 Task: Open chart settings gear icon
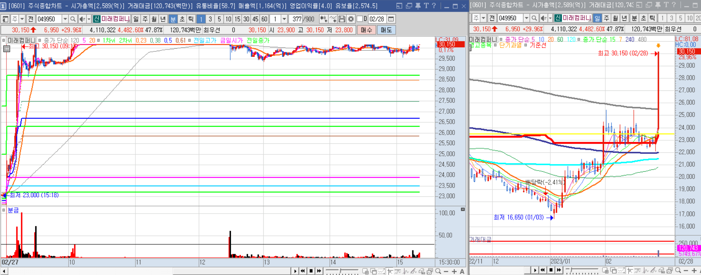351,19
